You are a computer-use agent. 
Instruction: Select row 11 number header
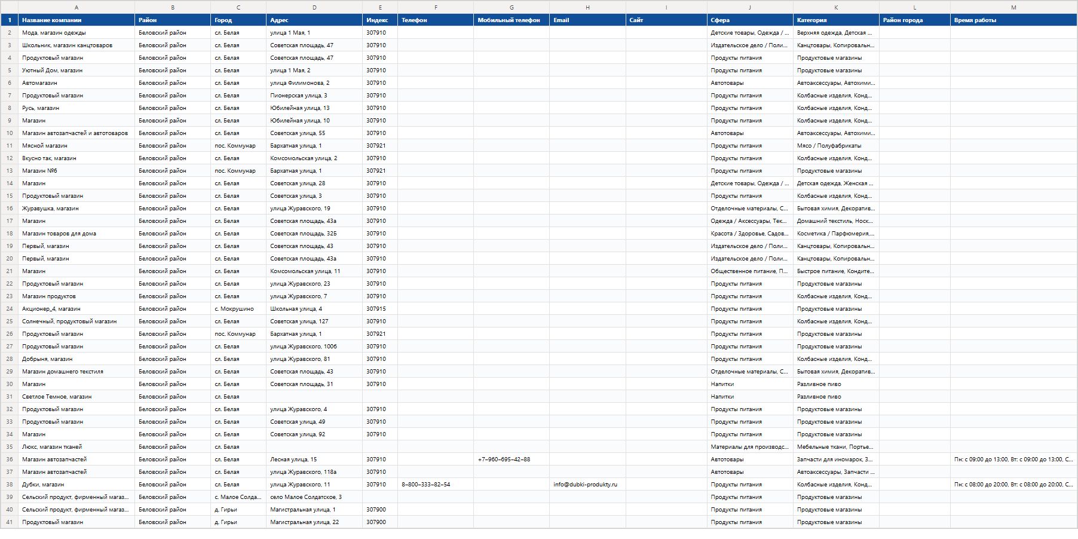click(x=10, y=146)
